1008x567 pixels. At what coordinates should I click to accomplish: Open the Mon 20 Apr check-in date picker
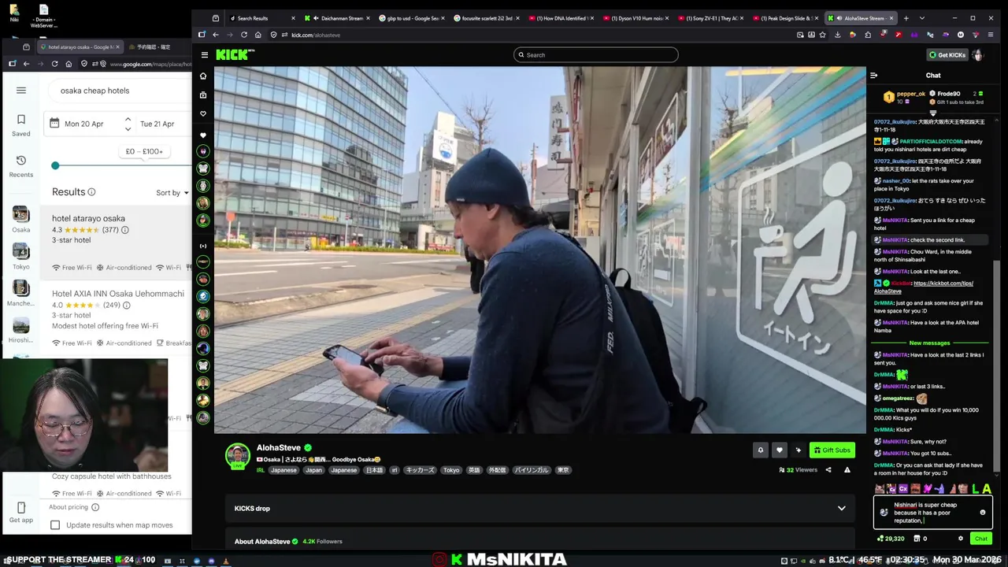(83, 124)
